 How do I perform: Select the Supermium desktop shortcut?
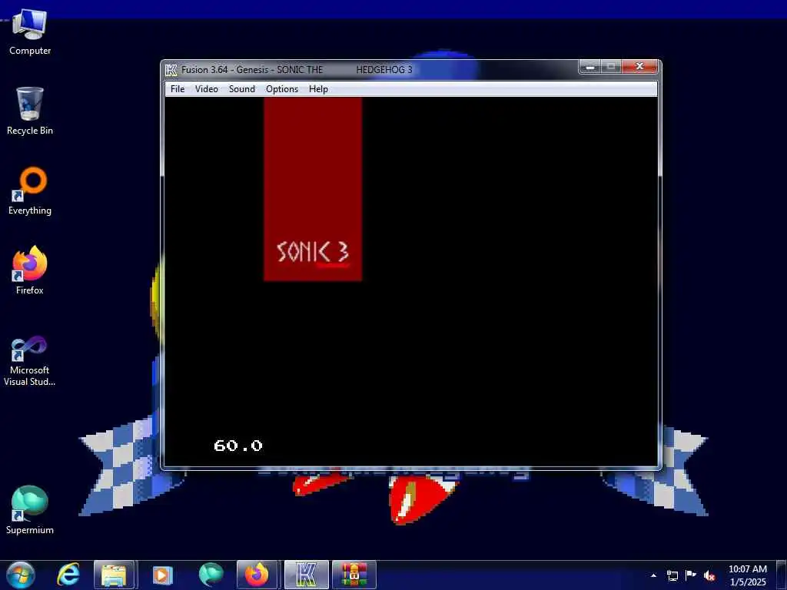[30, 510]
